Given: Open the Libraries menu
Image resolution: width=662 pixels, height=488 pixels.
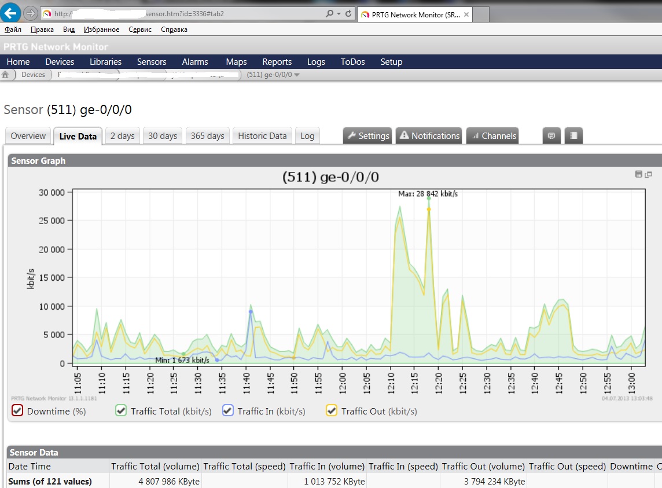Looking at the screenshot, I should pyautogui.click(x=105, y=62).
